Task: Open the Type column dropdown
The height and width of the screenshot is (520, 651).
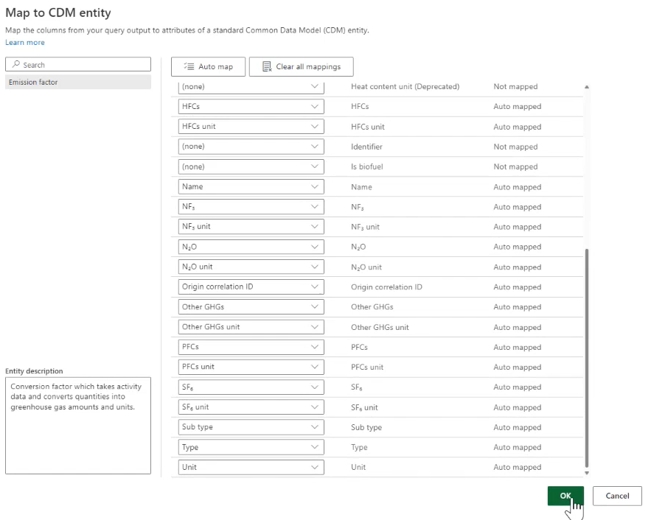Action: [251, 447]
